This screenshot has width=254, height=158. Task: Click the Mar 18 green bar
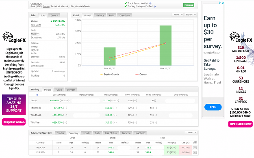pos(165,45)
